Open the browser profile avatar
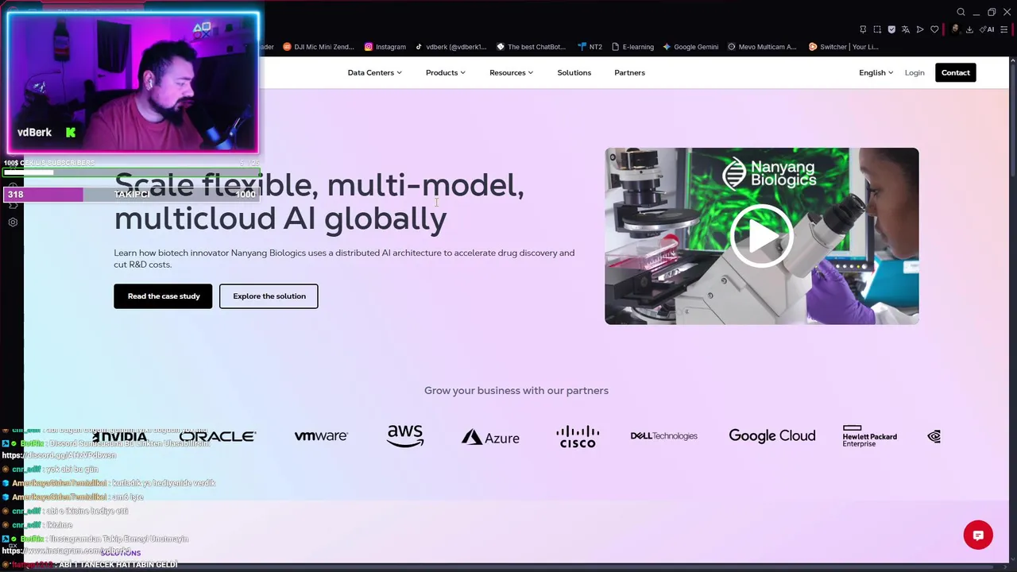 [956, 29]
